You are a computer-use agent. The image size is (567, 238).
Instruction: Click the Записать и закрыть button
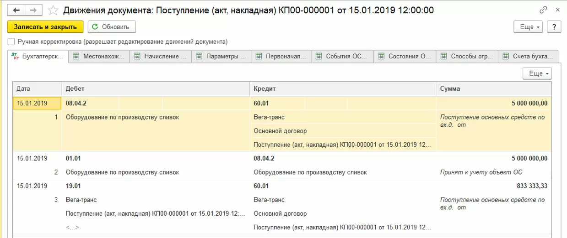45,27
